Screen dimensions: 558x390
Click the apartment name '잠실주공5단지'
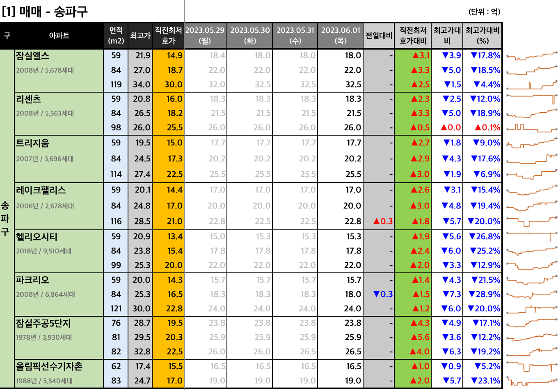pyautogui.click(x=43, y=323)
